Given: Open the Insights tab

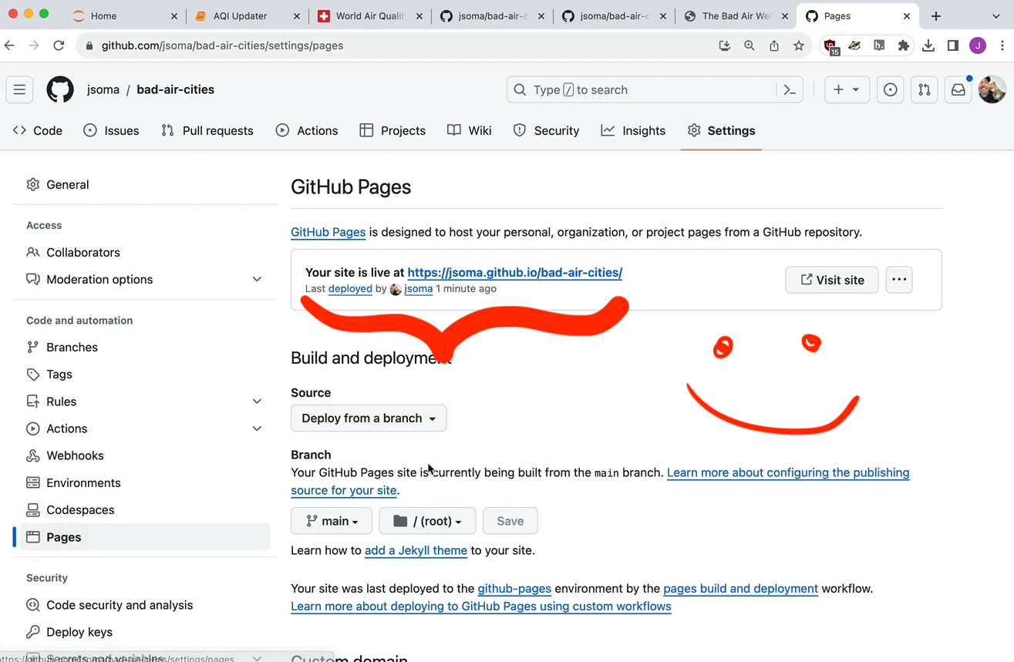Looking at the screenshot, I should [x=633, y=130].
